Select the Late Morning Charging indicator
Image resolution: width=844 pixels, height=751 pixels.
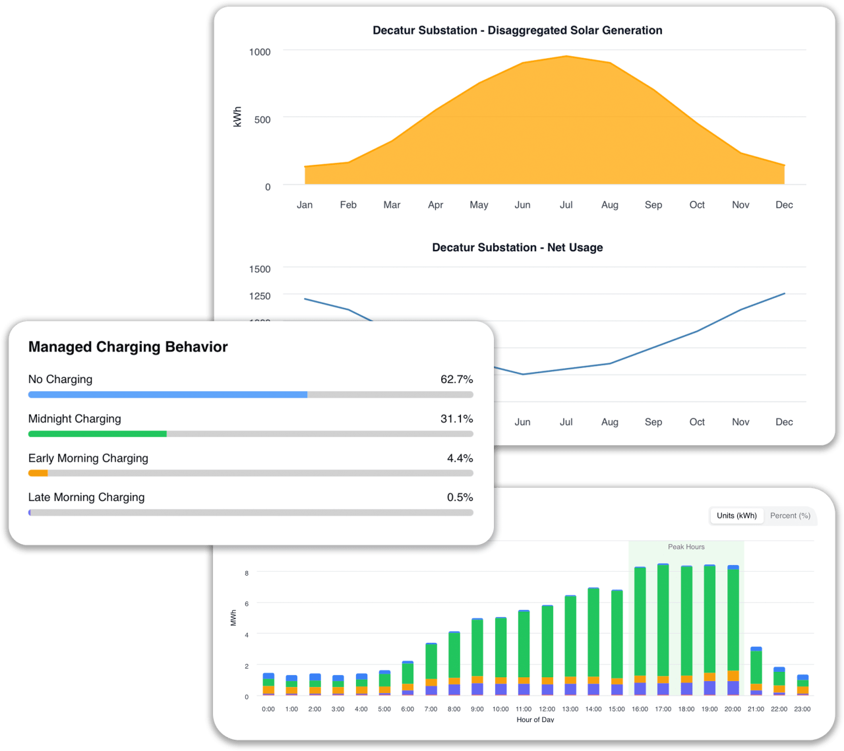pos(251,512)
